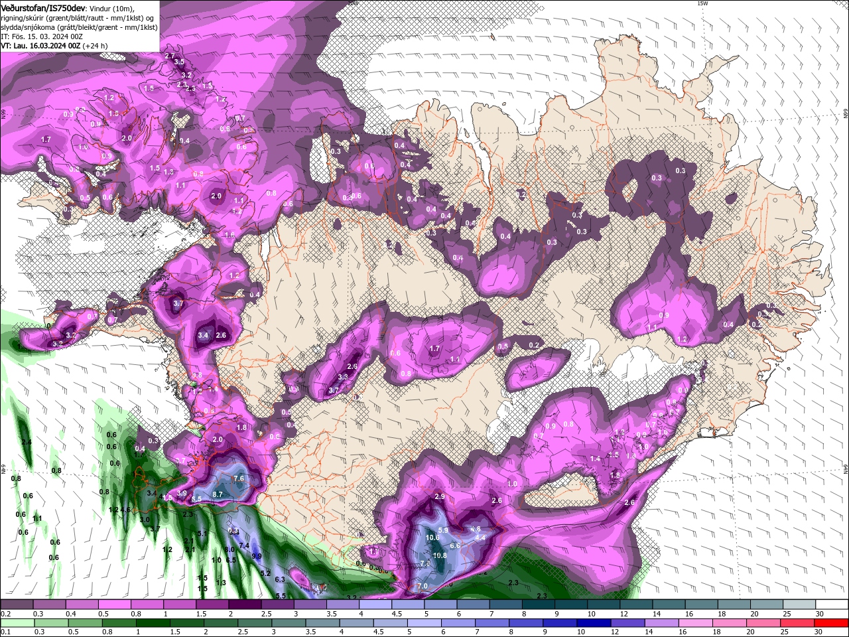The height and width of the screenshot is (637, 849).
Task: Click the 'rigning/skúrir' legend description line
Action: click(x=77, y=18)
